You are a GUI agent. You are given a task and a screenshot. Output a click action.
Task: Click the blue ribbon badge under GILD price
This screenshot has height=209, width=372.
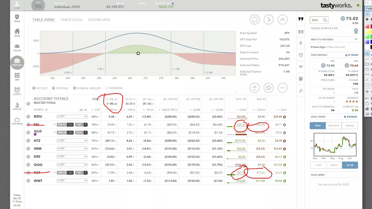coord(356,31)
